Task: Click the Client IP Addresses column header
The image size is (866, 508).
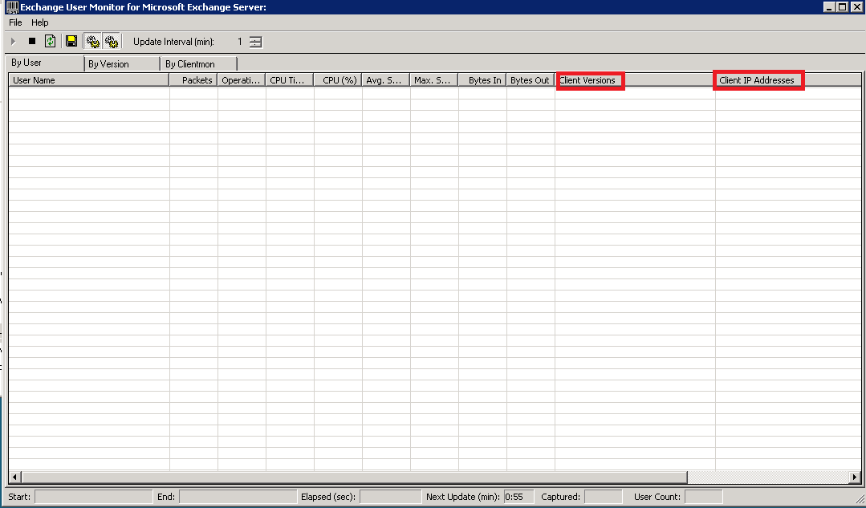Action: pos(757,80)
